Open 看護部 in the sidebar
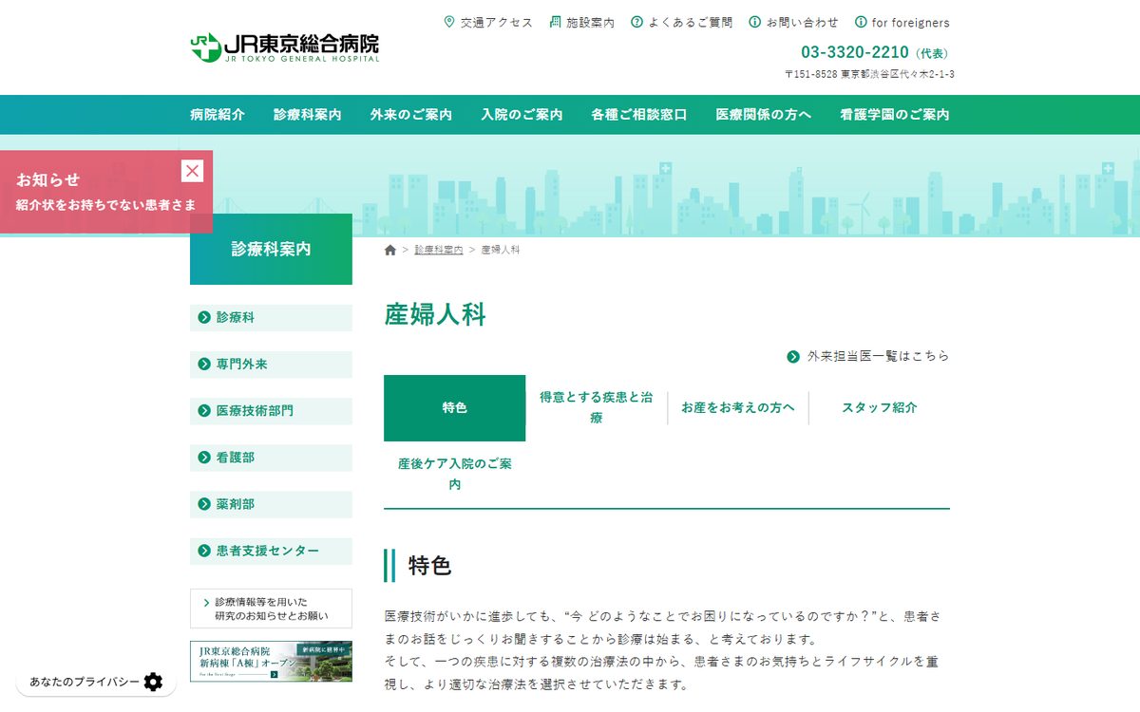Viewport: 1140px width, 712px height. point(271,458)
